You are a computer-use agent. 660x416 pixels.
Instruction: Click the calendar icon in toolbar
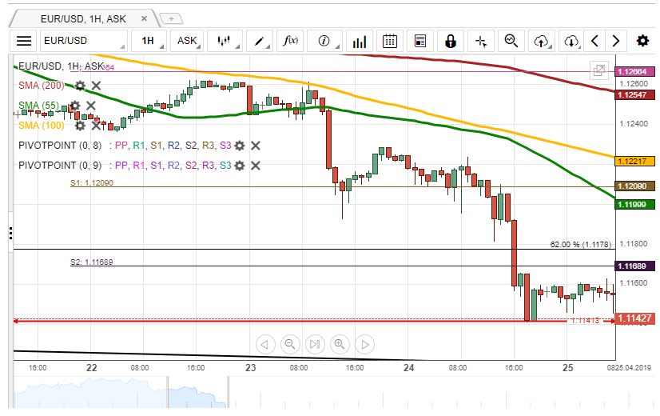pos(390,41)
